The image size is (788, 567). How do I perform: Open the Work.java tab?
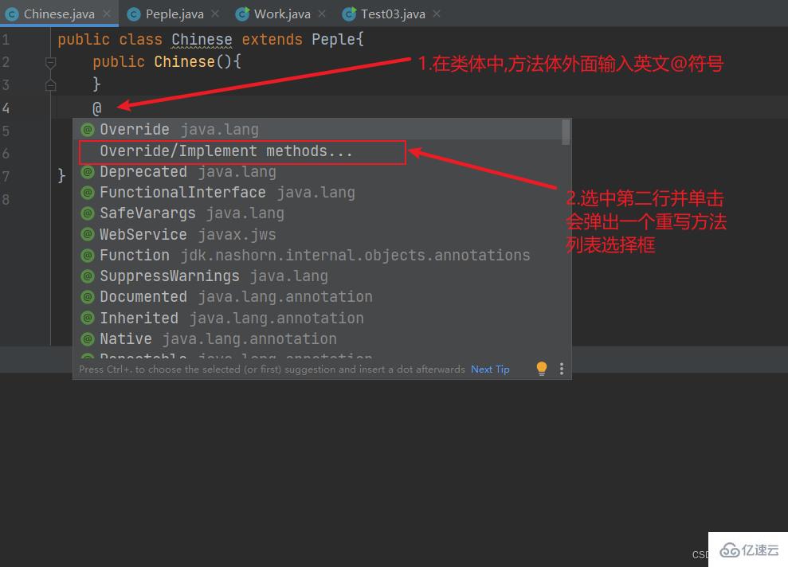282,14
